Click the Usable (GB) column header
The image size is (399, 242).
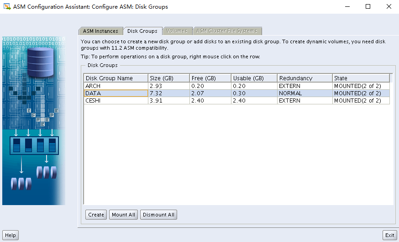coord(254,78)
